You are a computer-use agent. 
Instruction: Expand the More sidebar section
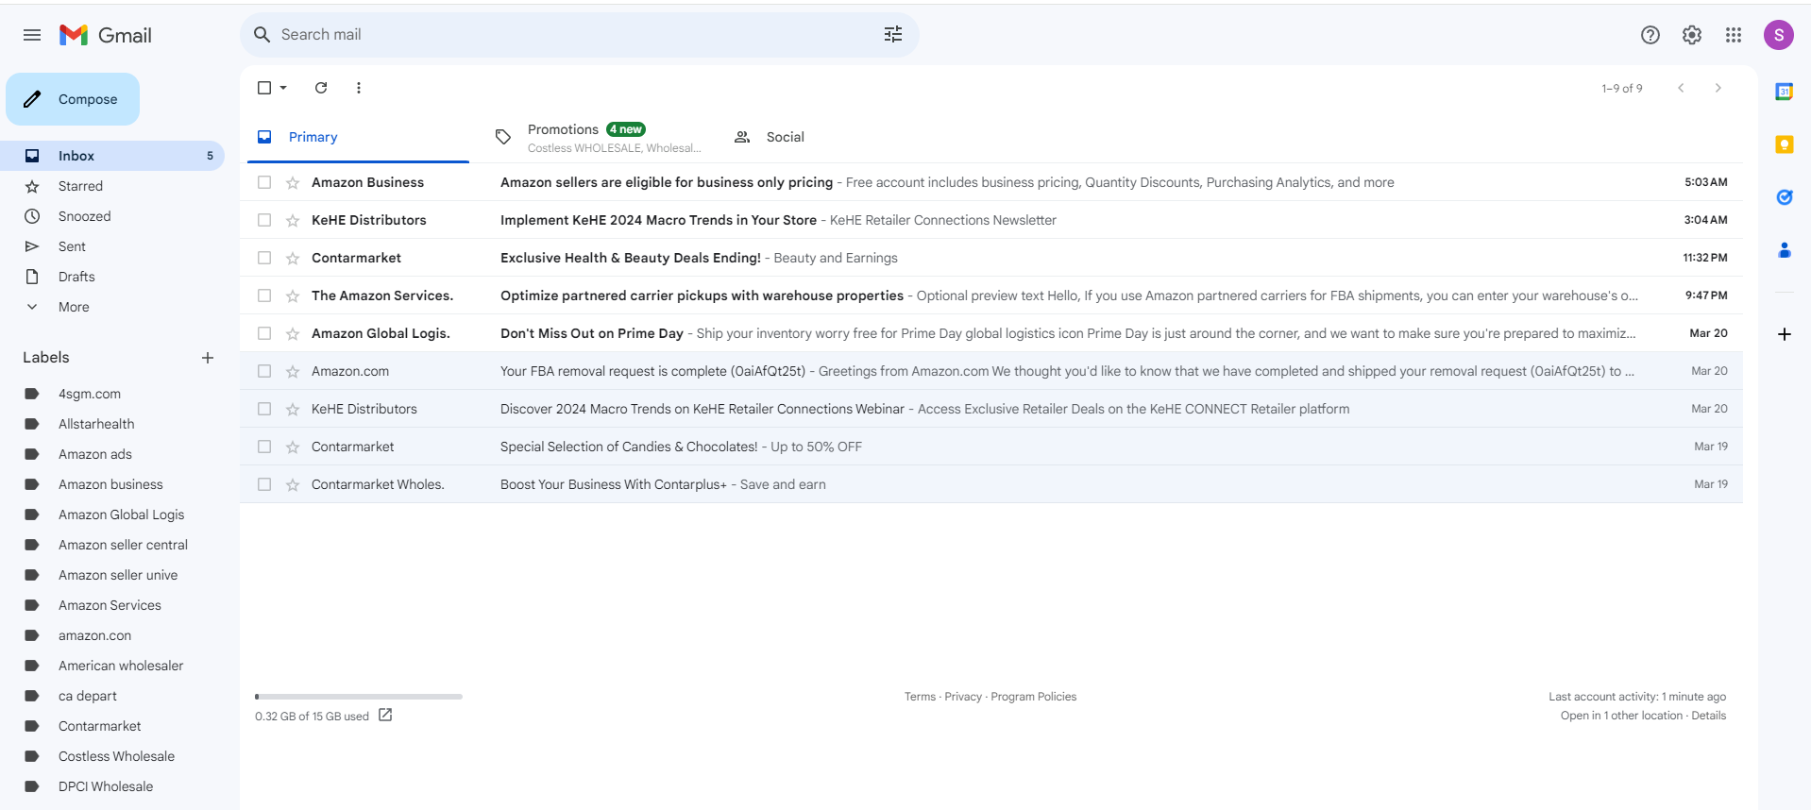74,307
